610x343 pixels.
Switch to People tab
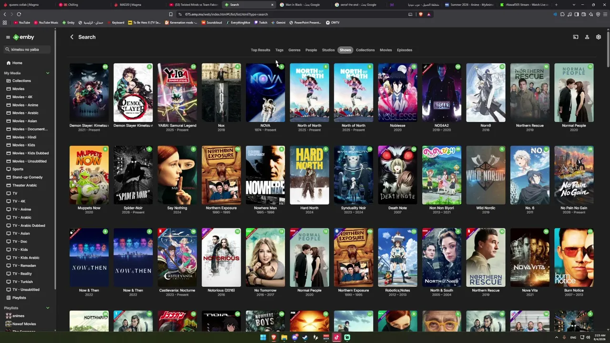click(311, 50)
